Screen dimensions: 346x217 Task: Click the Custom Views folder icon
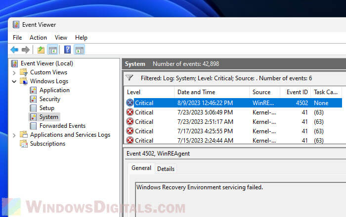(24, 72)
